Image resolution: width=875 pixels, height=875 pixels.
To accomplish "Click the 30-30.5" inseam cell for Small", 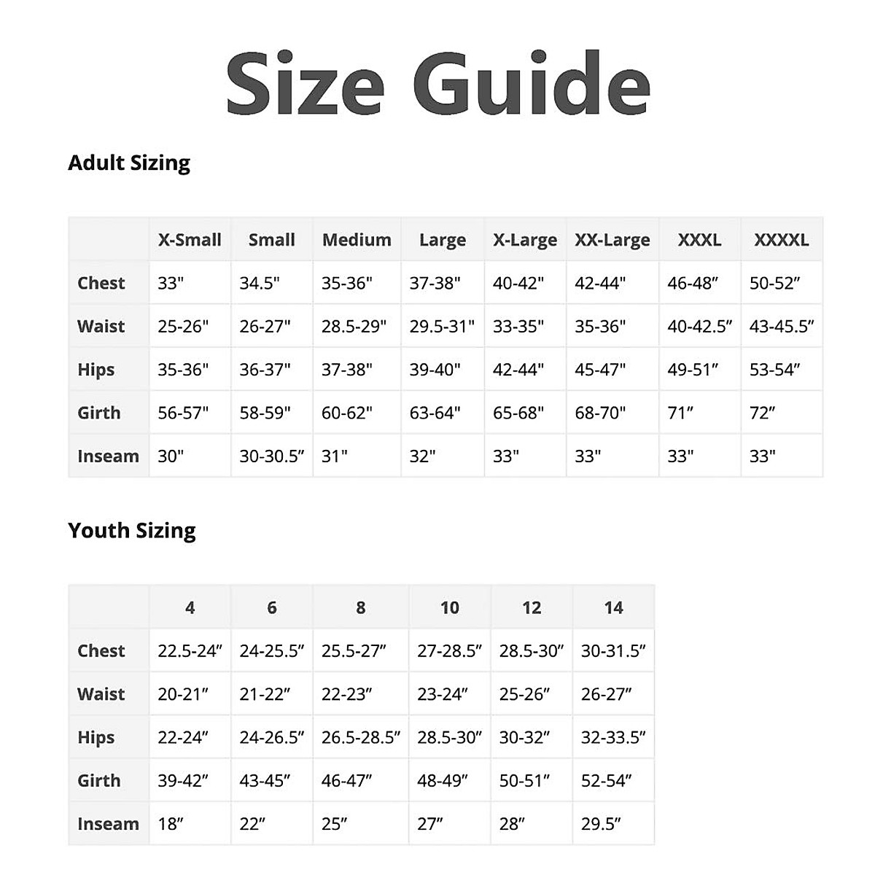I will (272, 456).
